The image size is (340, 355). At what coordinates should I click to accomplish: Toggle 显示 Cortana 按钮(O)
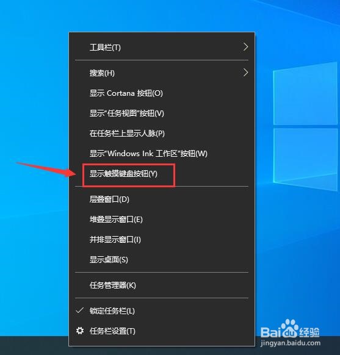pyautogui.click(x=162, y=93)
